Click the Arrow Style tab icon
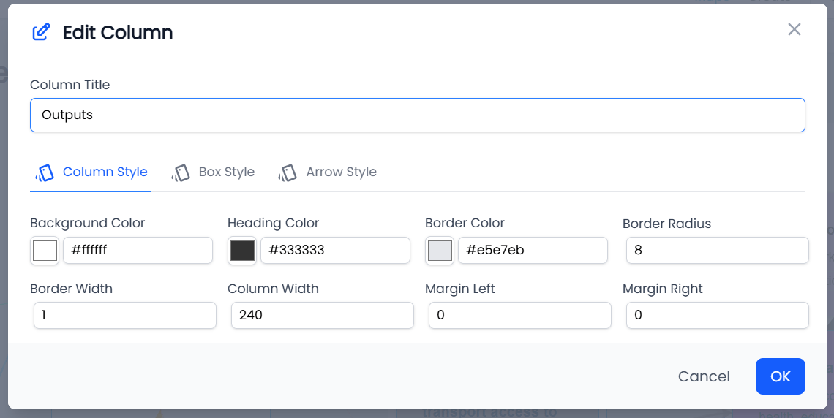Image resolution: width=834 pixels, height=418 pixels. click(288, 172)
